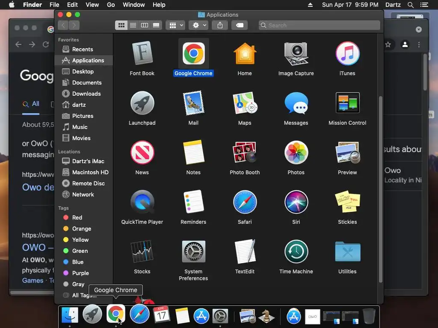This screenshot has width=438, height=328.
Task: Click the Finder window vertical scrollbar
Action: click(380, 189)
